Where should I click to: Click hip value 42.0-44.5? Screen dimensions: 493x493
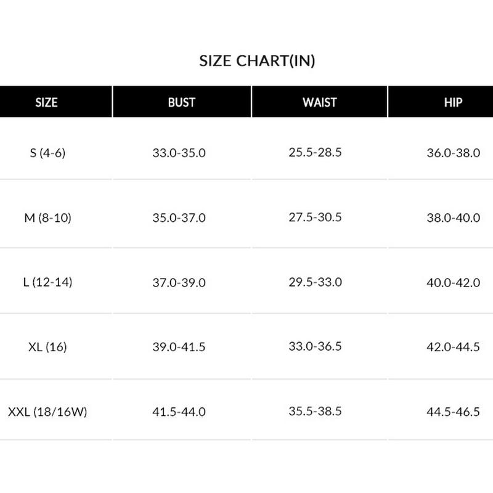point(453,348)
